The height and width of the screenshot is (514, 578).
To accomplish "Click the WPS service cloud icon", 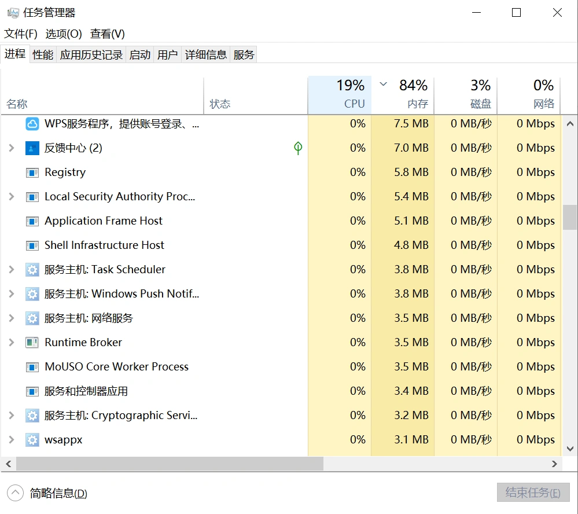I will (32, 124).
